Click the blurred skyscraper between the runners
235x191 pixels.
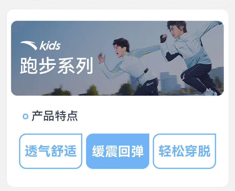pyautogui.click(x=169, y=82)
